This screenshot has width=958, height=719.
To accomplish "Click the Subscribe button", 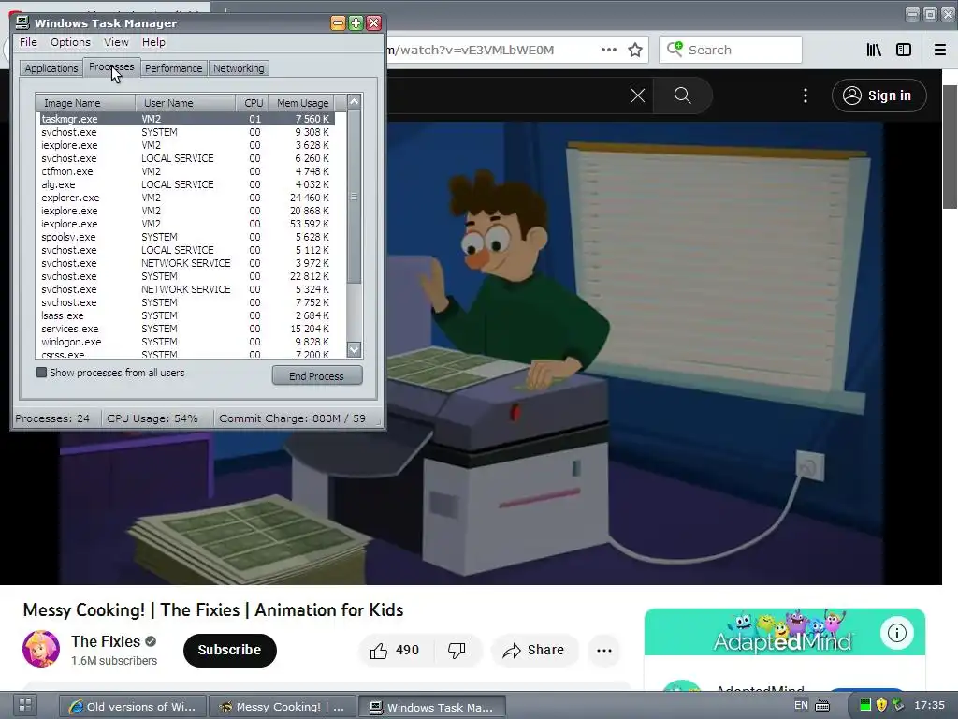I will click(x=230, y=650).
